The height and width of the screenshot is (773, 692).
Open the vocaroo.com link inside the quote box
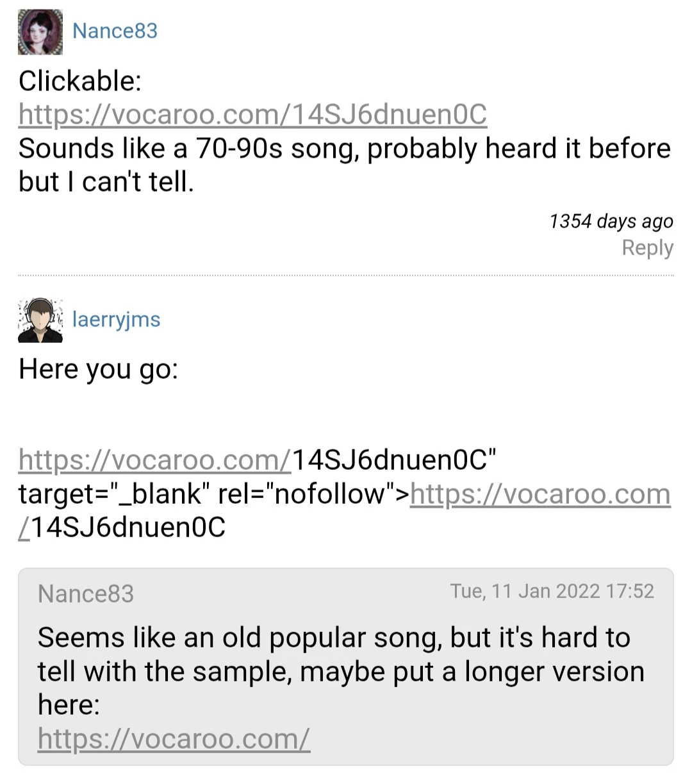tap(174, 739)
